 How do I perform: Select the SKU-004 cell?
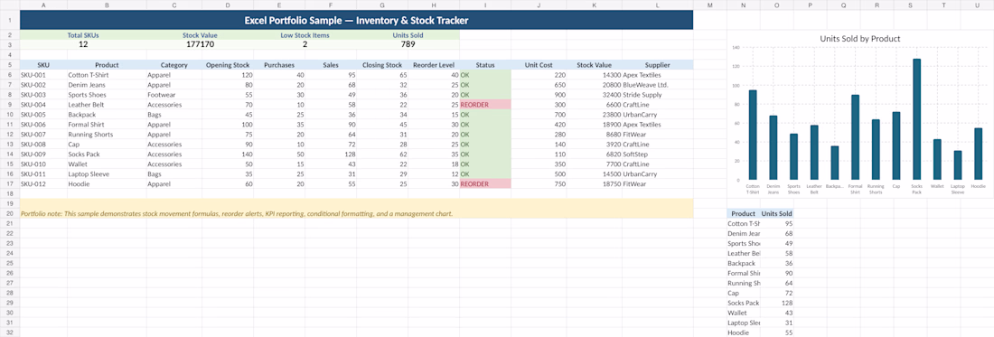(x=43, y=105)
